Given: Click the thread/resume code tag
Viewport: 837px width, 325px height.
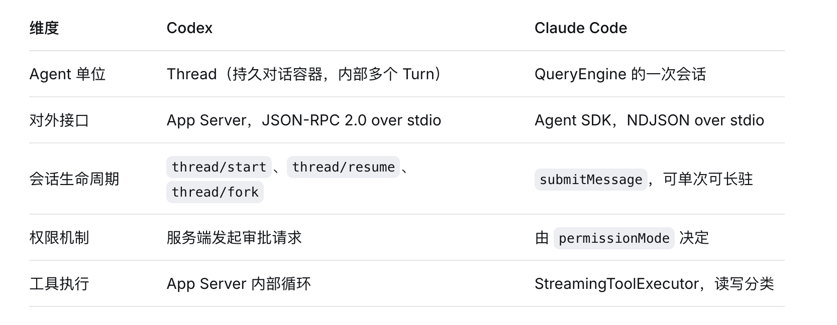Looking at the screenshot, I should pos(343,167).
